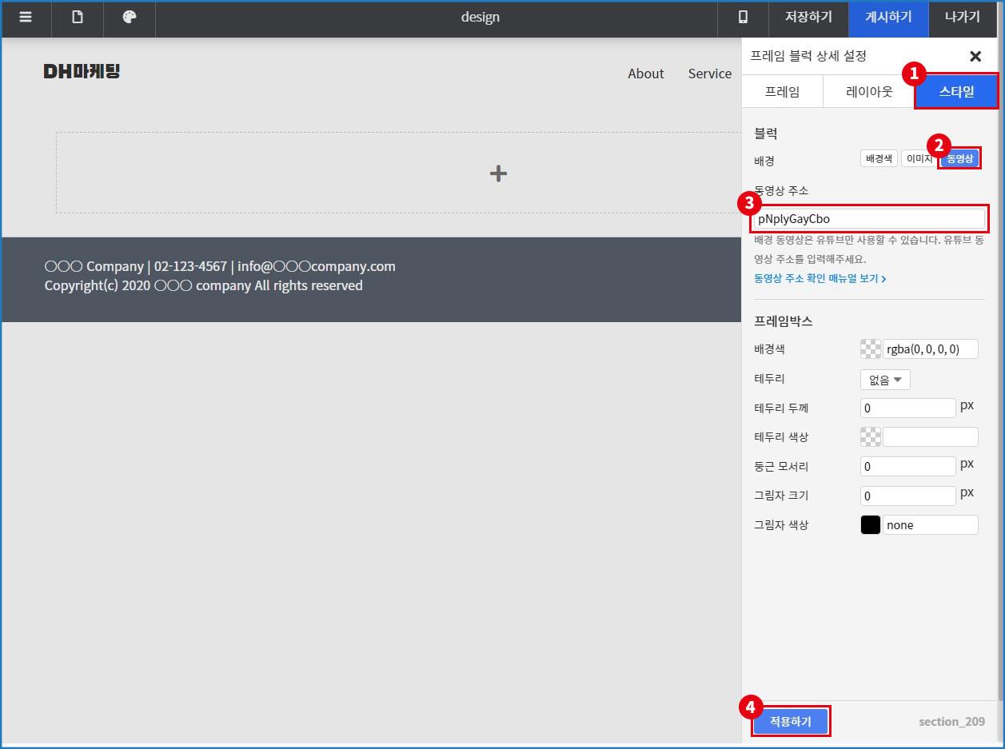The height and width of the screenshot is (749, 1005).
Task: Select 이미지 background type option
Action: [x=918, y=159]
